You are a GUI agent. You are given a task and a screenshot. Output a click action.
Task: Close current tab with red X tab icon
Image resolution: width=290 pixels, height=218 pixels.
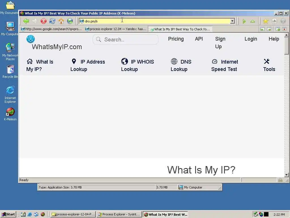pos(284,29)
